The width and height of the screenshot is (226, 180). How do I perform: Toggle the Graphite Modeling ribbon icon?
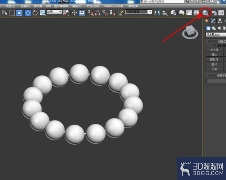[x=182, y=13]
